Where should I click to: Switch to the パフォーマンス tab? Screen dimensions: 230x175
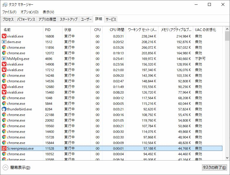pos(26,19)
